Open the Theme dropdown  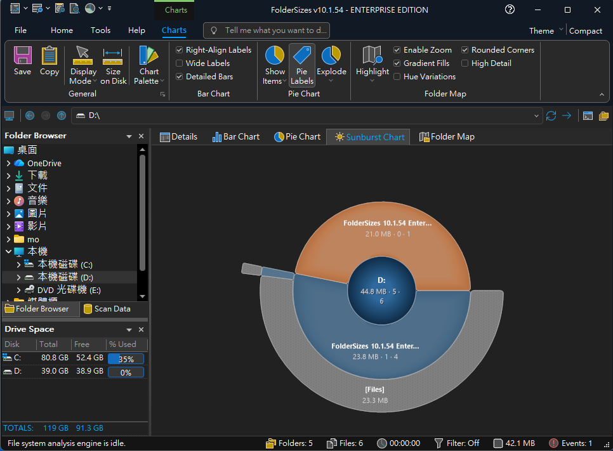[546, 30]
